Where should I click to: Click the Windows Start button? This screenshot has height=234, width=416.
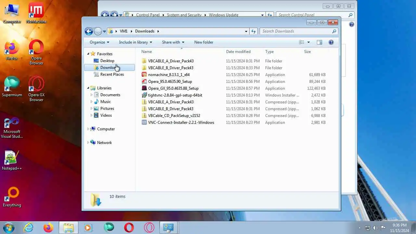click(x=8, y=227)
